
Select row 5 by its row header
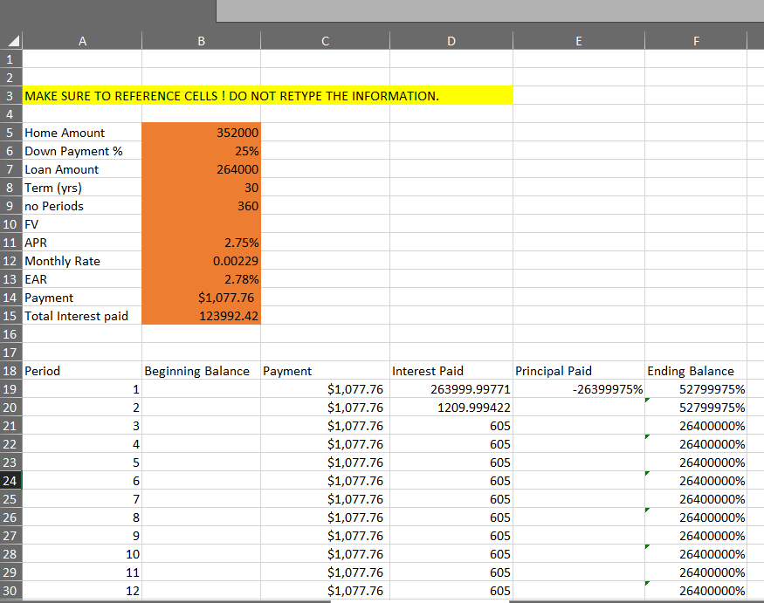tap(10, 133)
